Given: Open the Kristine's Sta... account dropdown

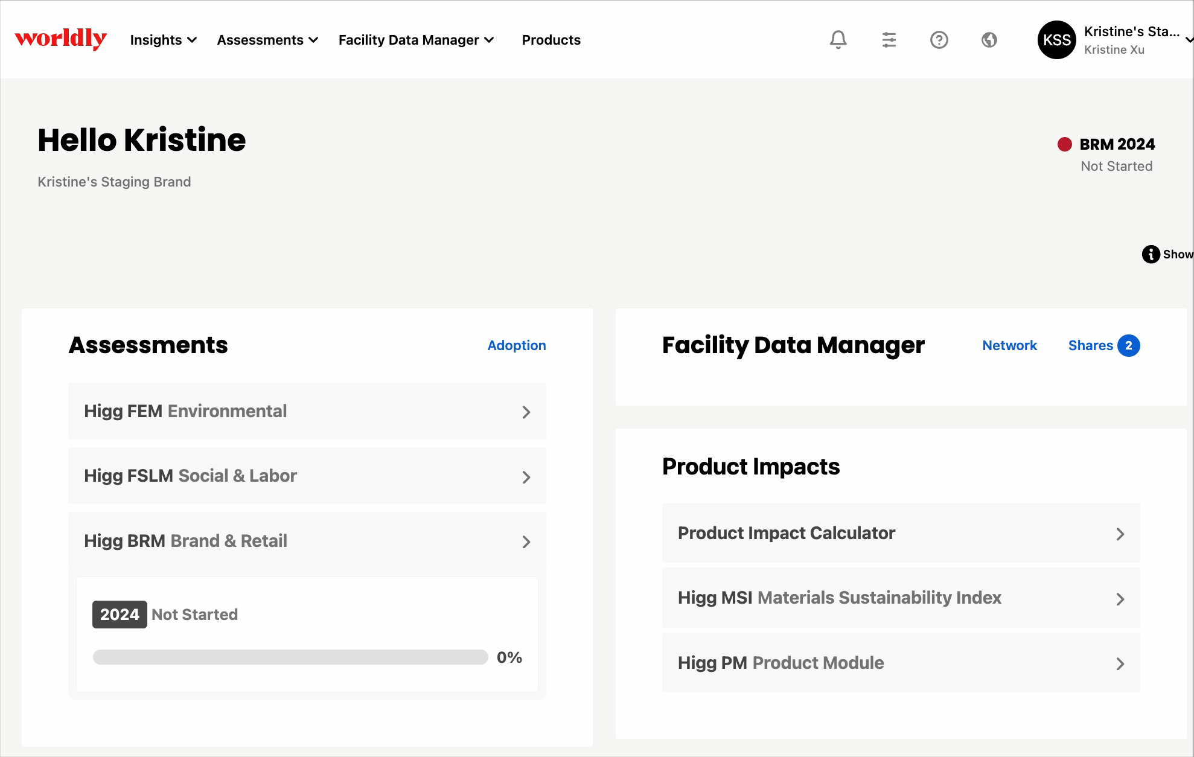Looking at the screenshot, I should [x=1137, y=40].
